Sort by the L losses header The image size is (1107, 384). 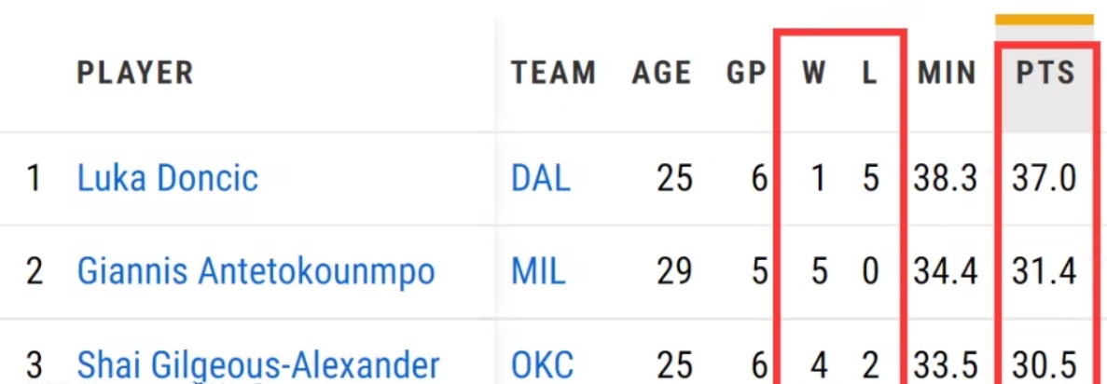(x=869, y=73)
